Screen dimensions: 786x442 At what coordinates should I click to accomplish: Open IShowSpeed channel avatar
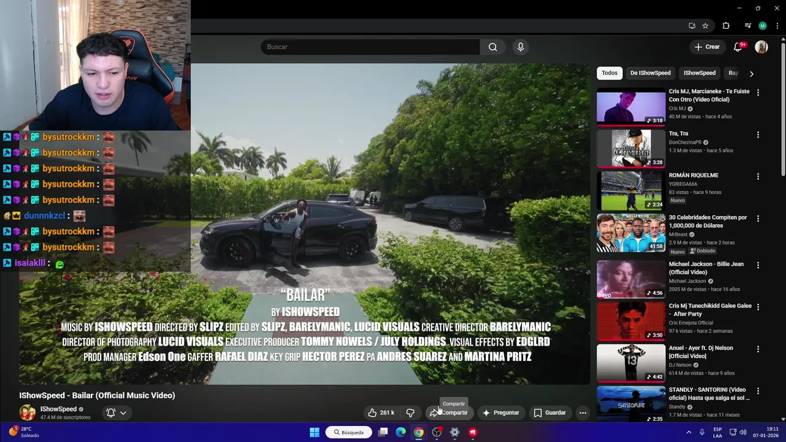pyautogui.click(x=28, y=413)
